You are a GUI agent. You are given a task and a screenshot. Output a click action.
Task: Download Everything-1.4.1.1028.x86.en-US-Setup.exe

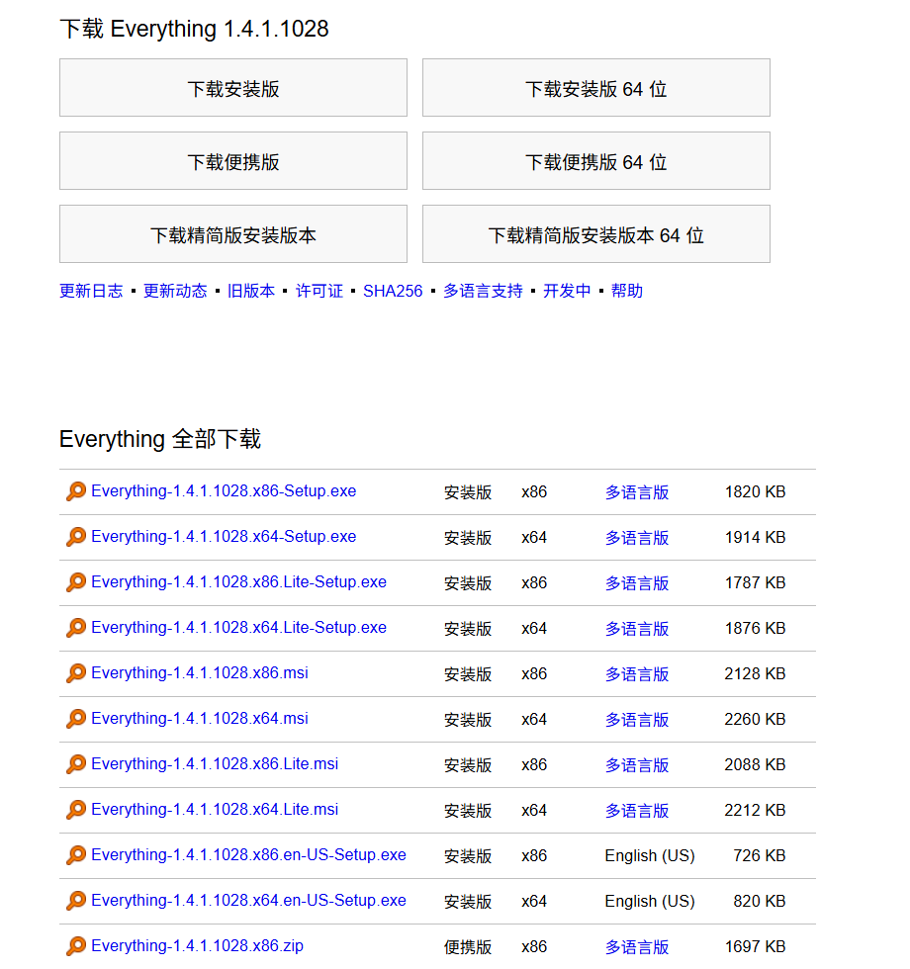(x=248, y=854)
